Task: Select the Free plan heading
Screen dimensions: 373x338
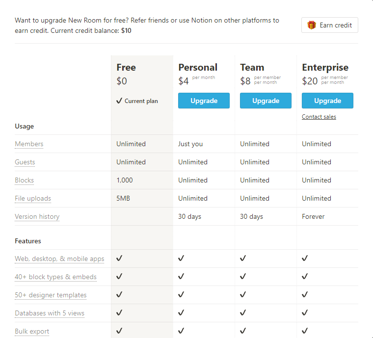Action: click(x=126, y=68)
